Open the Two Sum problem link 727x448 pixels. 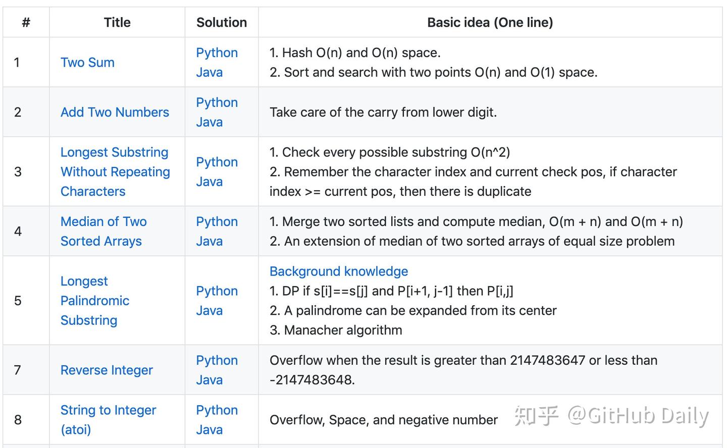click(87, 62)
